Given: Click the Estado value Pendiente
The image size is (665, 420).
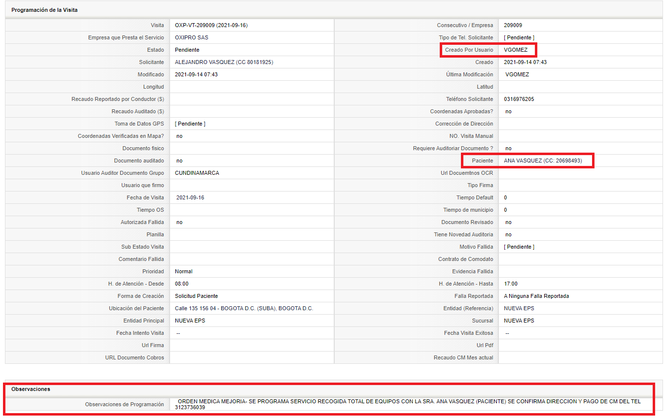Looking at the screenshot, I should click(x=187, y=50).
